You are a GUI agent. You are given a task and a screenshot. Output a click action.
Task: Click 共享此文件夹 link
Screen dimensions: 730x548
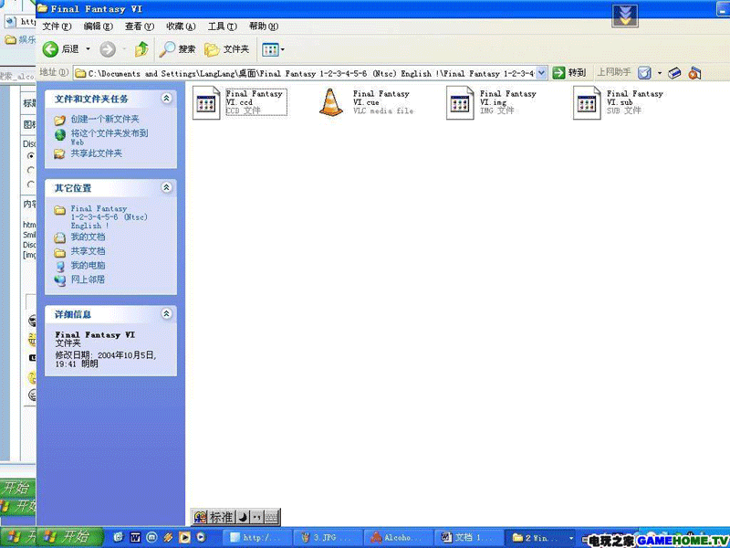click(x=97, y=153)
